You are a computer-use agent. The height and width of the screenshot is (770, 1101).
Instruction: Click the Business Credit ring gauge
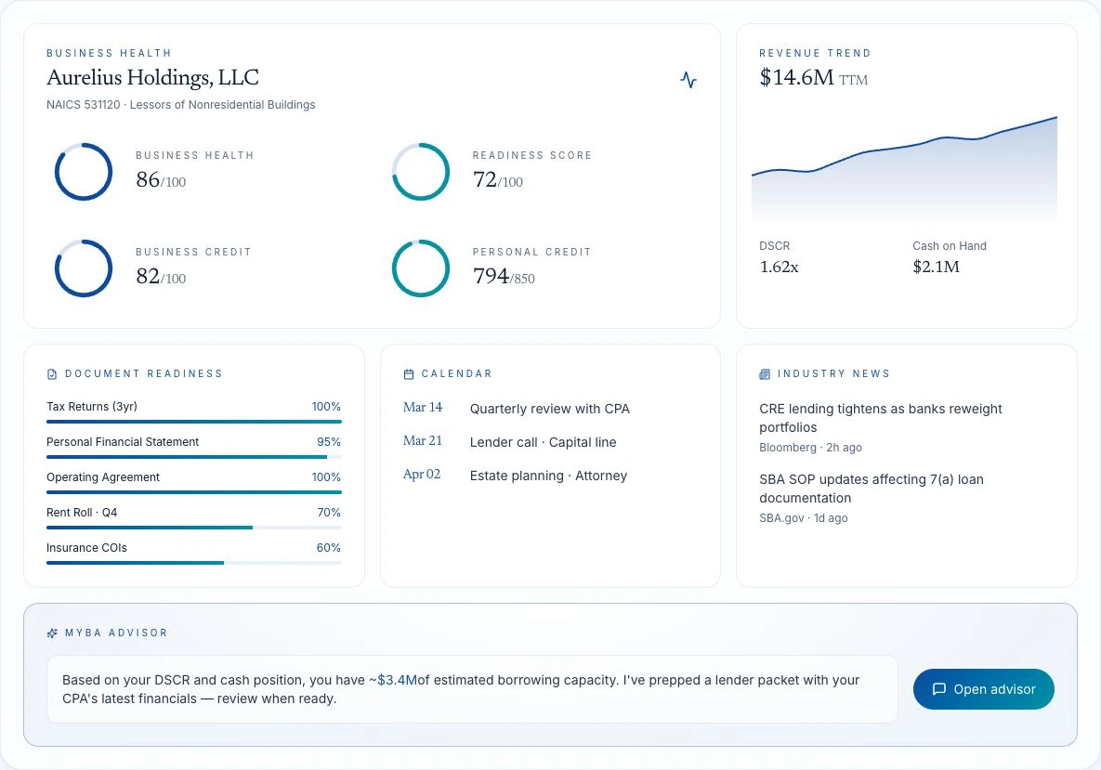click(x=84, y=268)
